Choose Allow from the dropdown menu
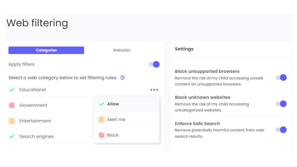The width and height of the screenshot is (297, 167). click(127, 104)
